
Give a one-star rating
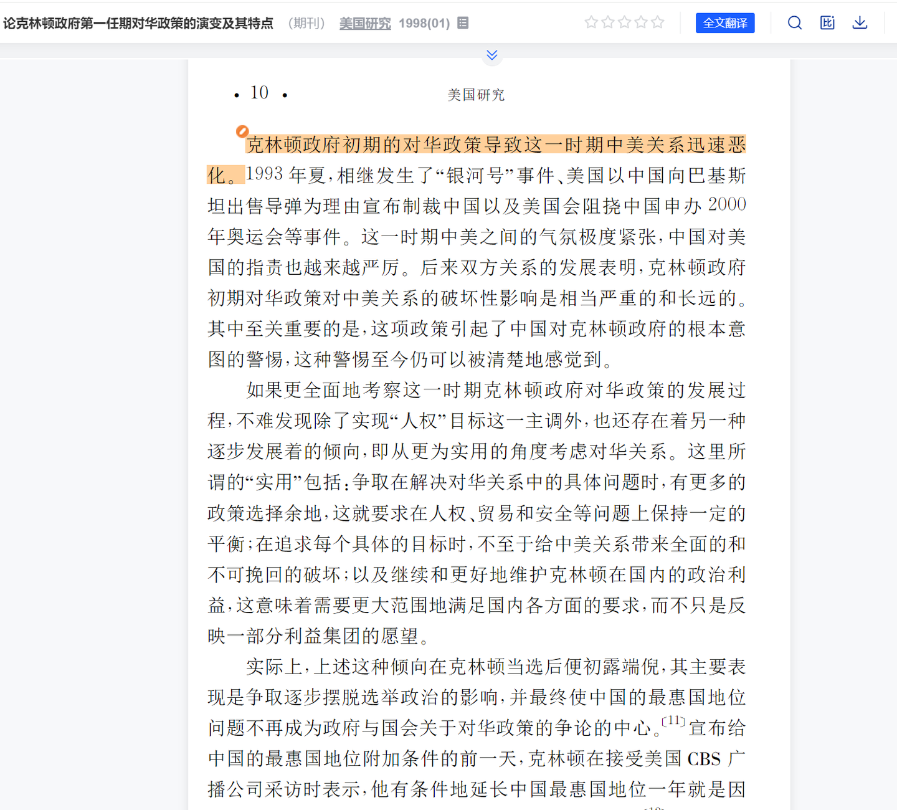pyautogui.click(x=591, y=22)
